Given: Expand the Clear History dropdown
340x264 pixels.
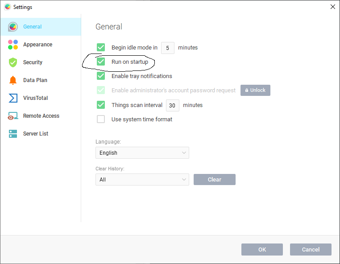Looking at the screenshot, I should pos(142,179).
